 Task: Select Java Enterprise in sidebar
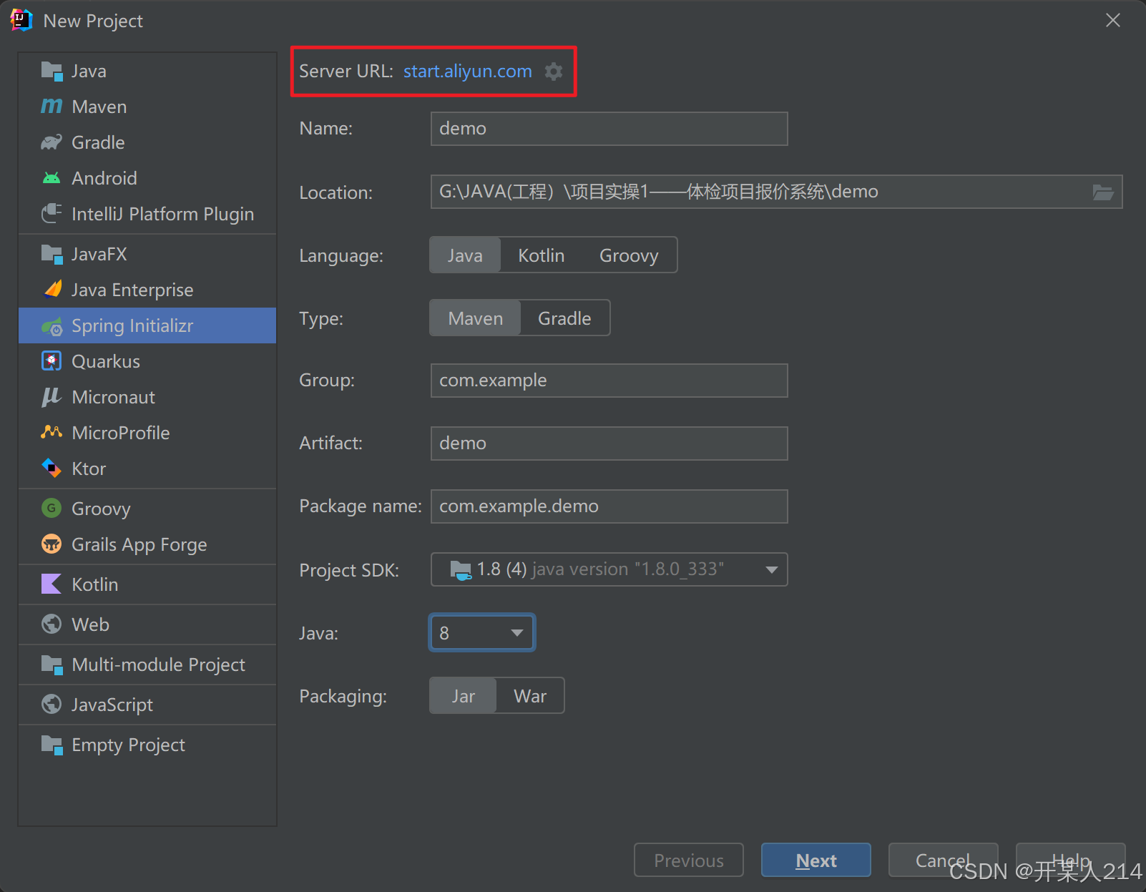(x=147, y=290)
